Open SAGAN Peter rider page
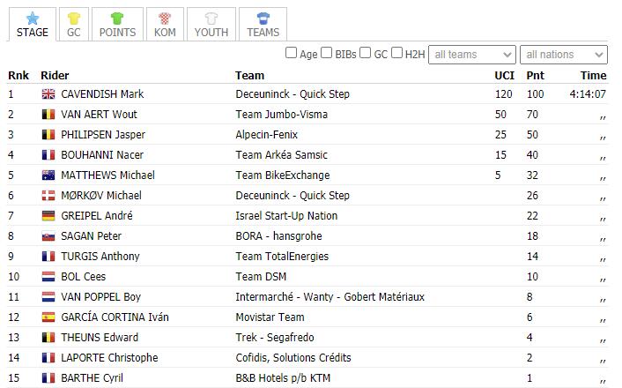 [x=91, y=236]
